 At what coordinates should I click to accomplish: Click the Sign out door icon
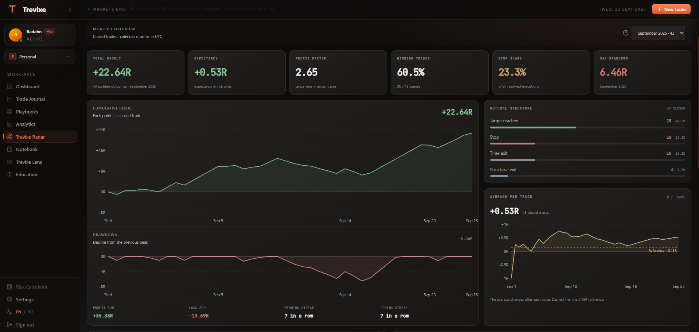point(9,325)
